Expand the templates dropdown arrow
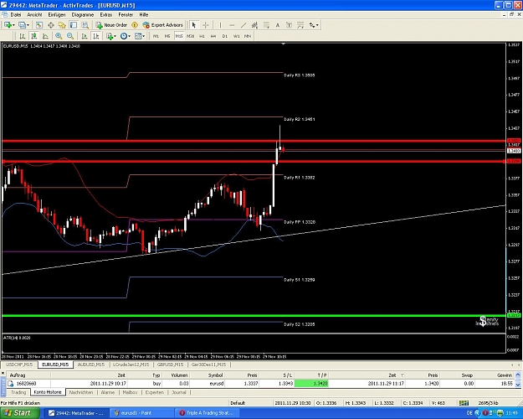Image resolution: width=523 pixels, height=419 pixels. (144, 36)
